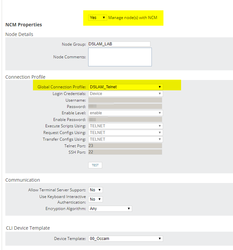Open Use Keyboard Interactive Authentication dropdown
Screen dimensions: 233x250
pyautogui.click(x=96, y=199)
